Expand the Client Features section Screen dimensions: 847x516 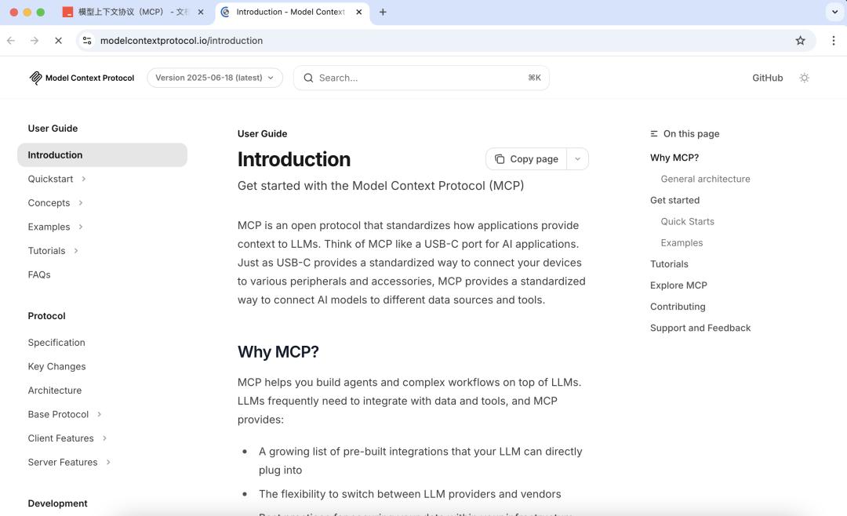pyautogui.click(x=104, y=438)
